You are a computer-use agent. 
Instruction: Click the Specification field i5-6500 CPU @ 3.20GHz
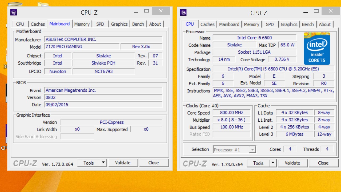click(274, 69)
